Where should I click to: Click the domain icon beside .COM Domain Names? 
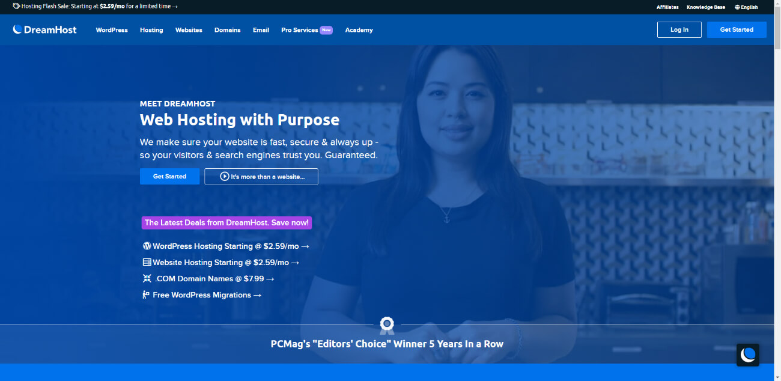pos(147,278)
